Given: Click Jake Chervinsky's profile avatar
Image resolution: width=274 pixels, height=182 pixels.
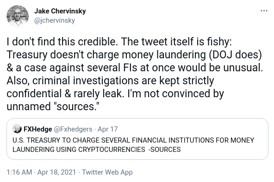Looking at the screenshot, I should click(x=18, y=16).
